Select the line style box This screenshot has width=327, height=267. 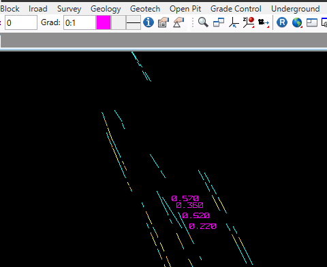click(134, 22)
